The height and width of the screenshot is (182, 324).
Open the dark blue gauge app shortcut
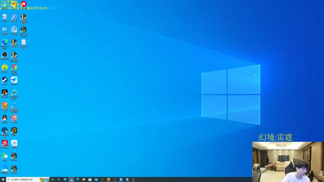4,132
